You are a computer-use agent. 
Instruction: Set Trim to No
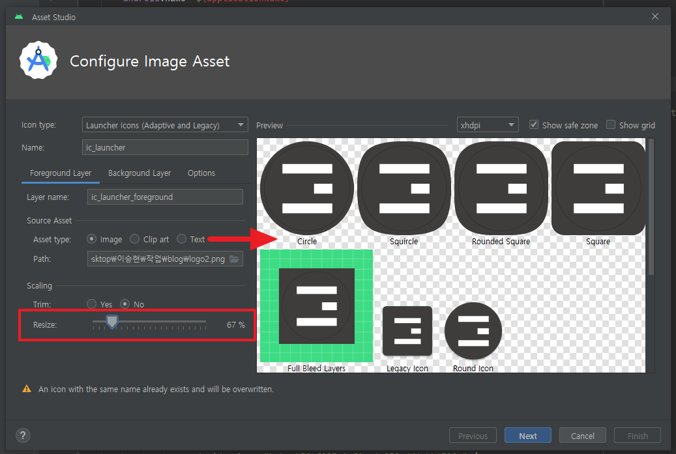pos(125,304)
